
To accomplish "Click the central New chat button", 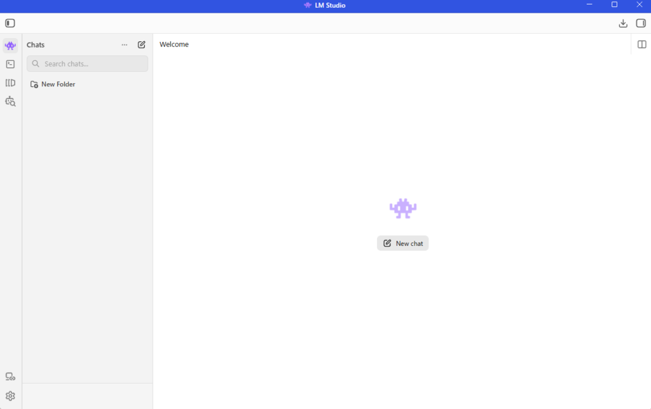I will (402, 243).
